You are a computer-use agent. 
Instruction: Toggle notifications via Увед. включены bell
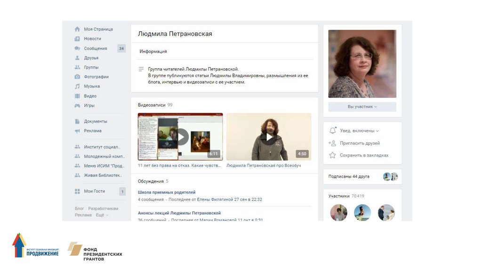click(x=333, y=131)
